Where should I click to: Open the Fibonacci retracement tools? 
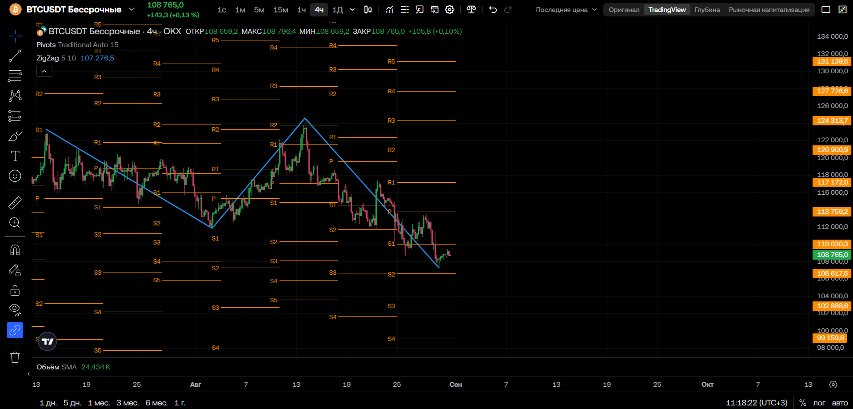point(15,76)
